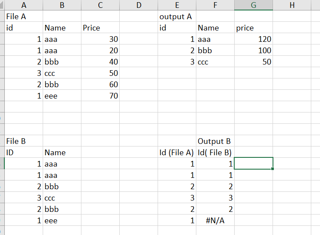The width and height of the screenshot is (320, 235).
Task: Select column A header
Action: (x=24, y=5)
